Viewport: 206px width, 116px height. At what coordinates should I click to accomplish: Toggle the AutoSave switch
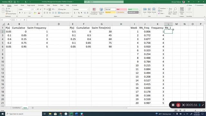tap(10, 2)
